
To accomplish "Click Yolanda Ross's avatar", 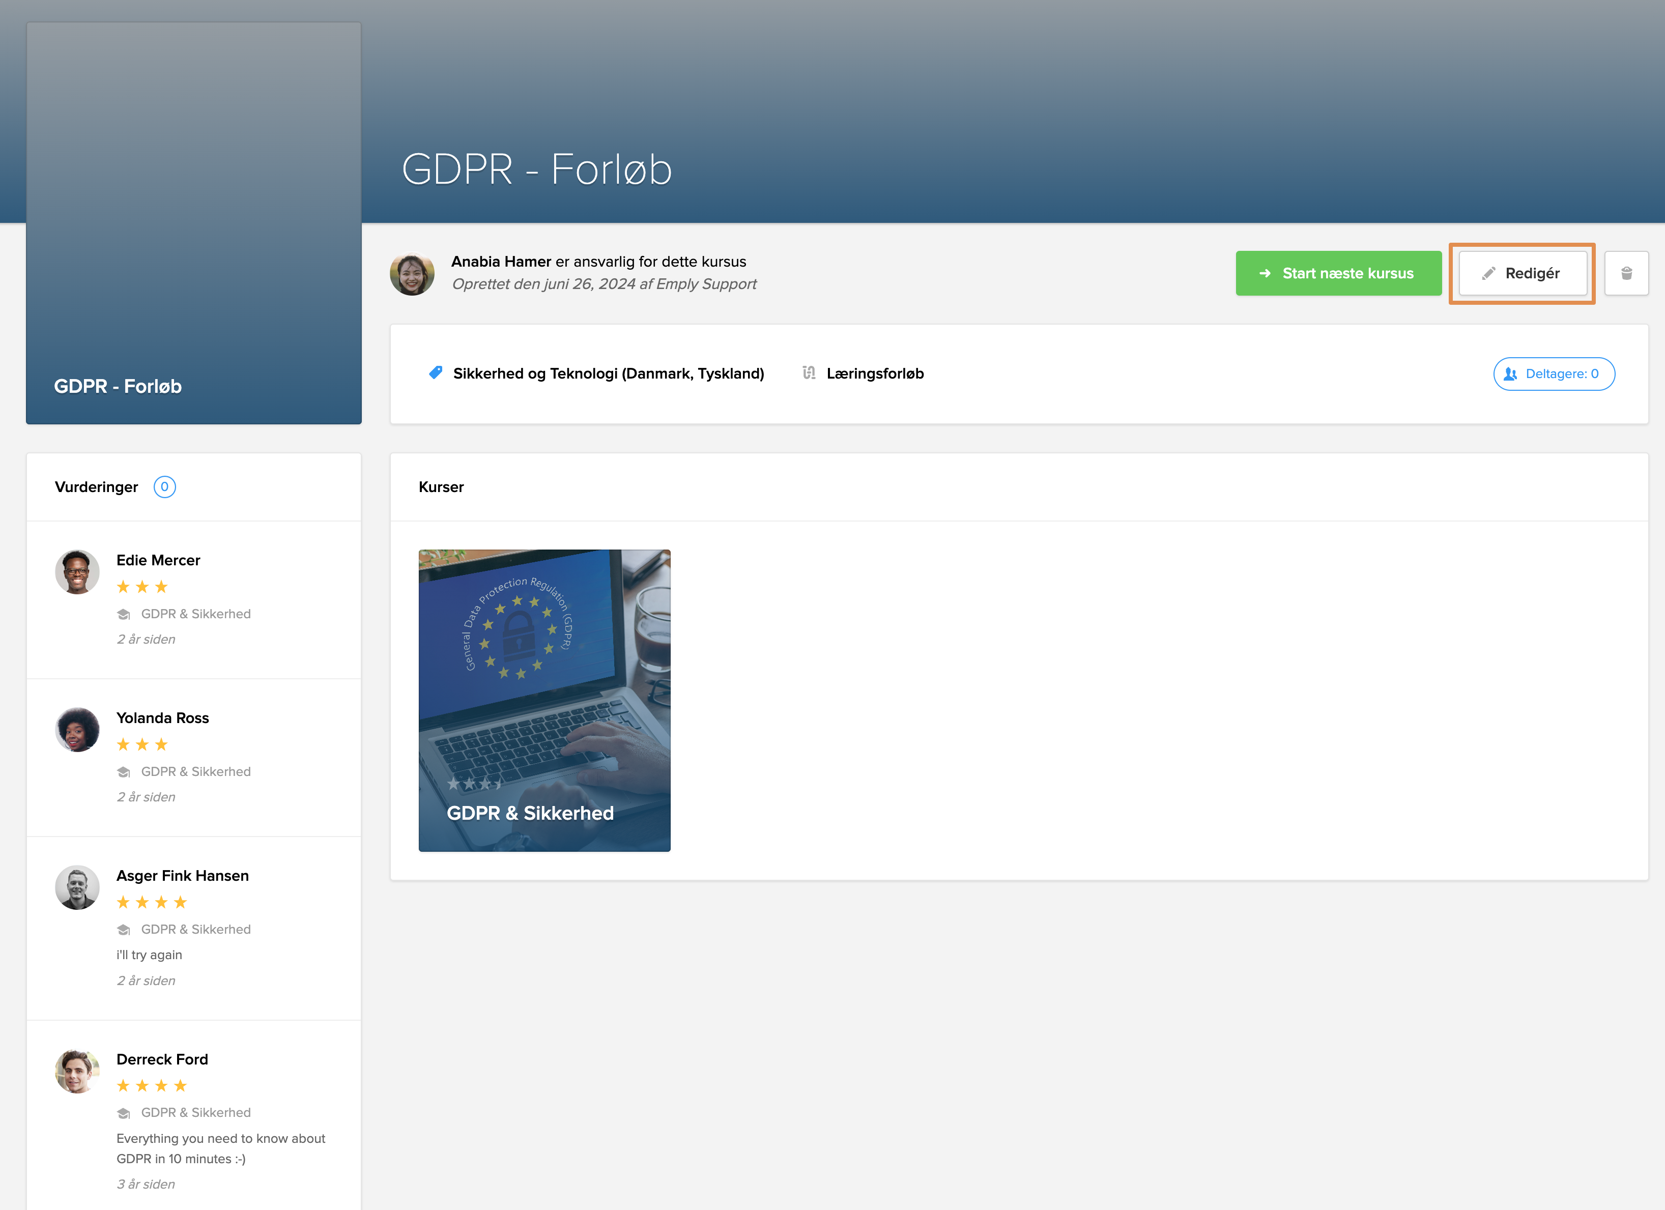I will point(77,730).
